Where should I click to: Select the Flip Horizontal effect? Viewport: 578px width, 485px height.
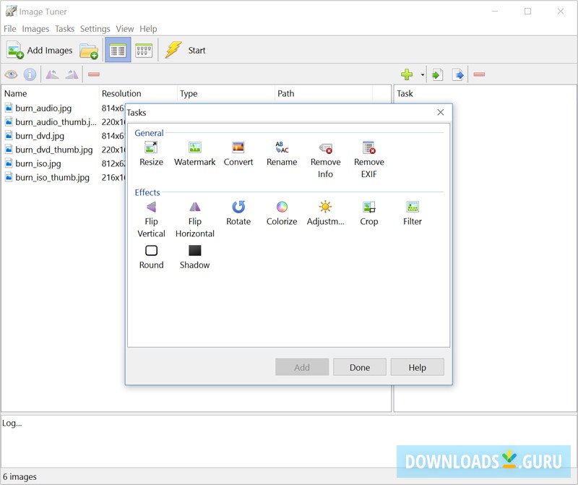coord(194,220)
